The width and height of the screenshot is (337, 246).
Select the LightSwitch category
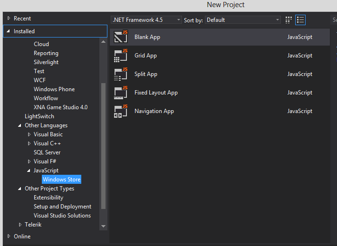coord(39,116)
